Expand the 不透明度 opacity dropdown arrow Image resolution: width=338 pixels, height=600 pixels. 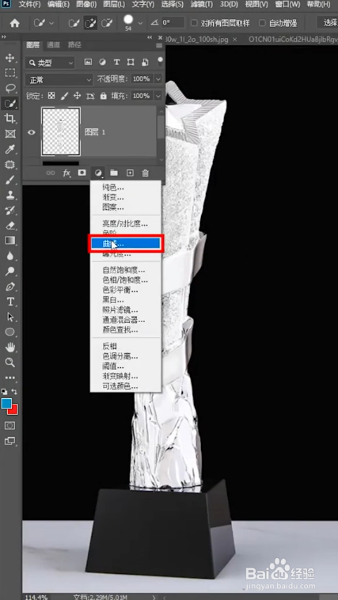(158, 79)
